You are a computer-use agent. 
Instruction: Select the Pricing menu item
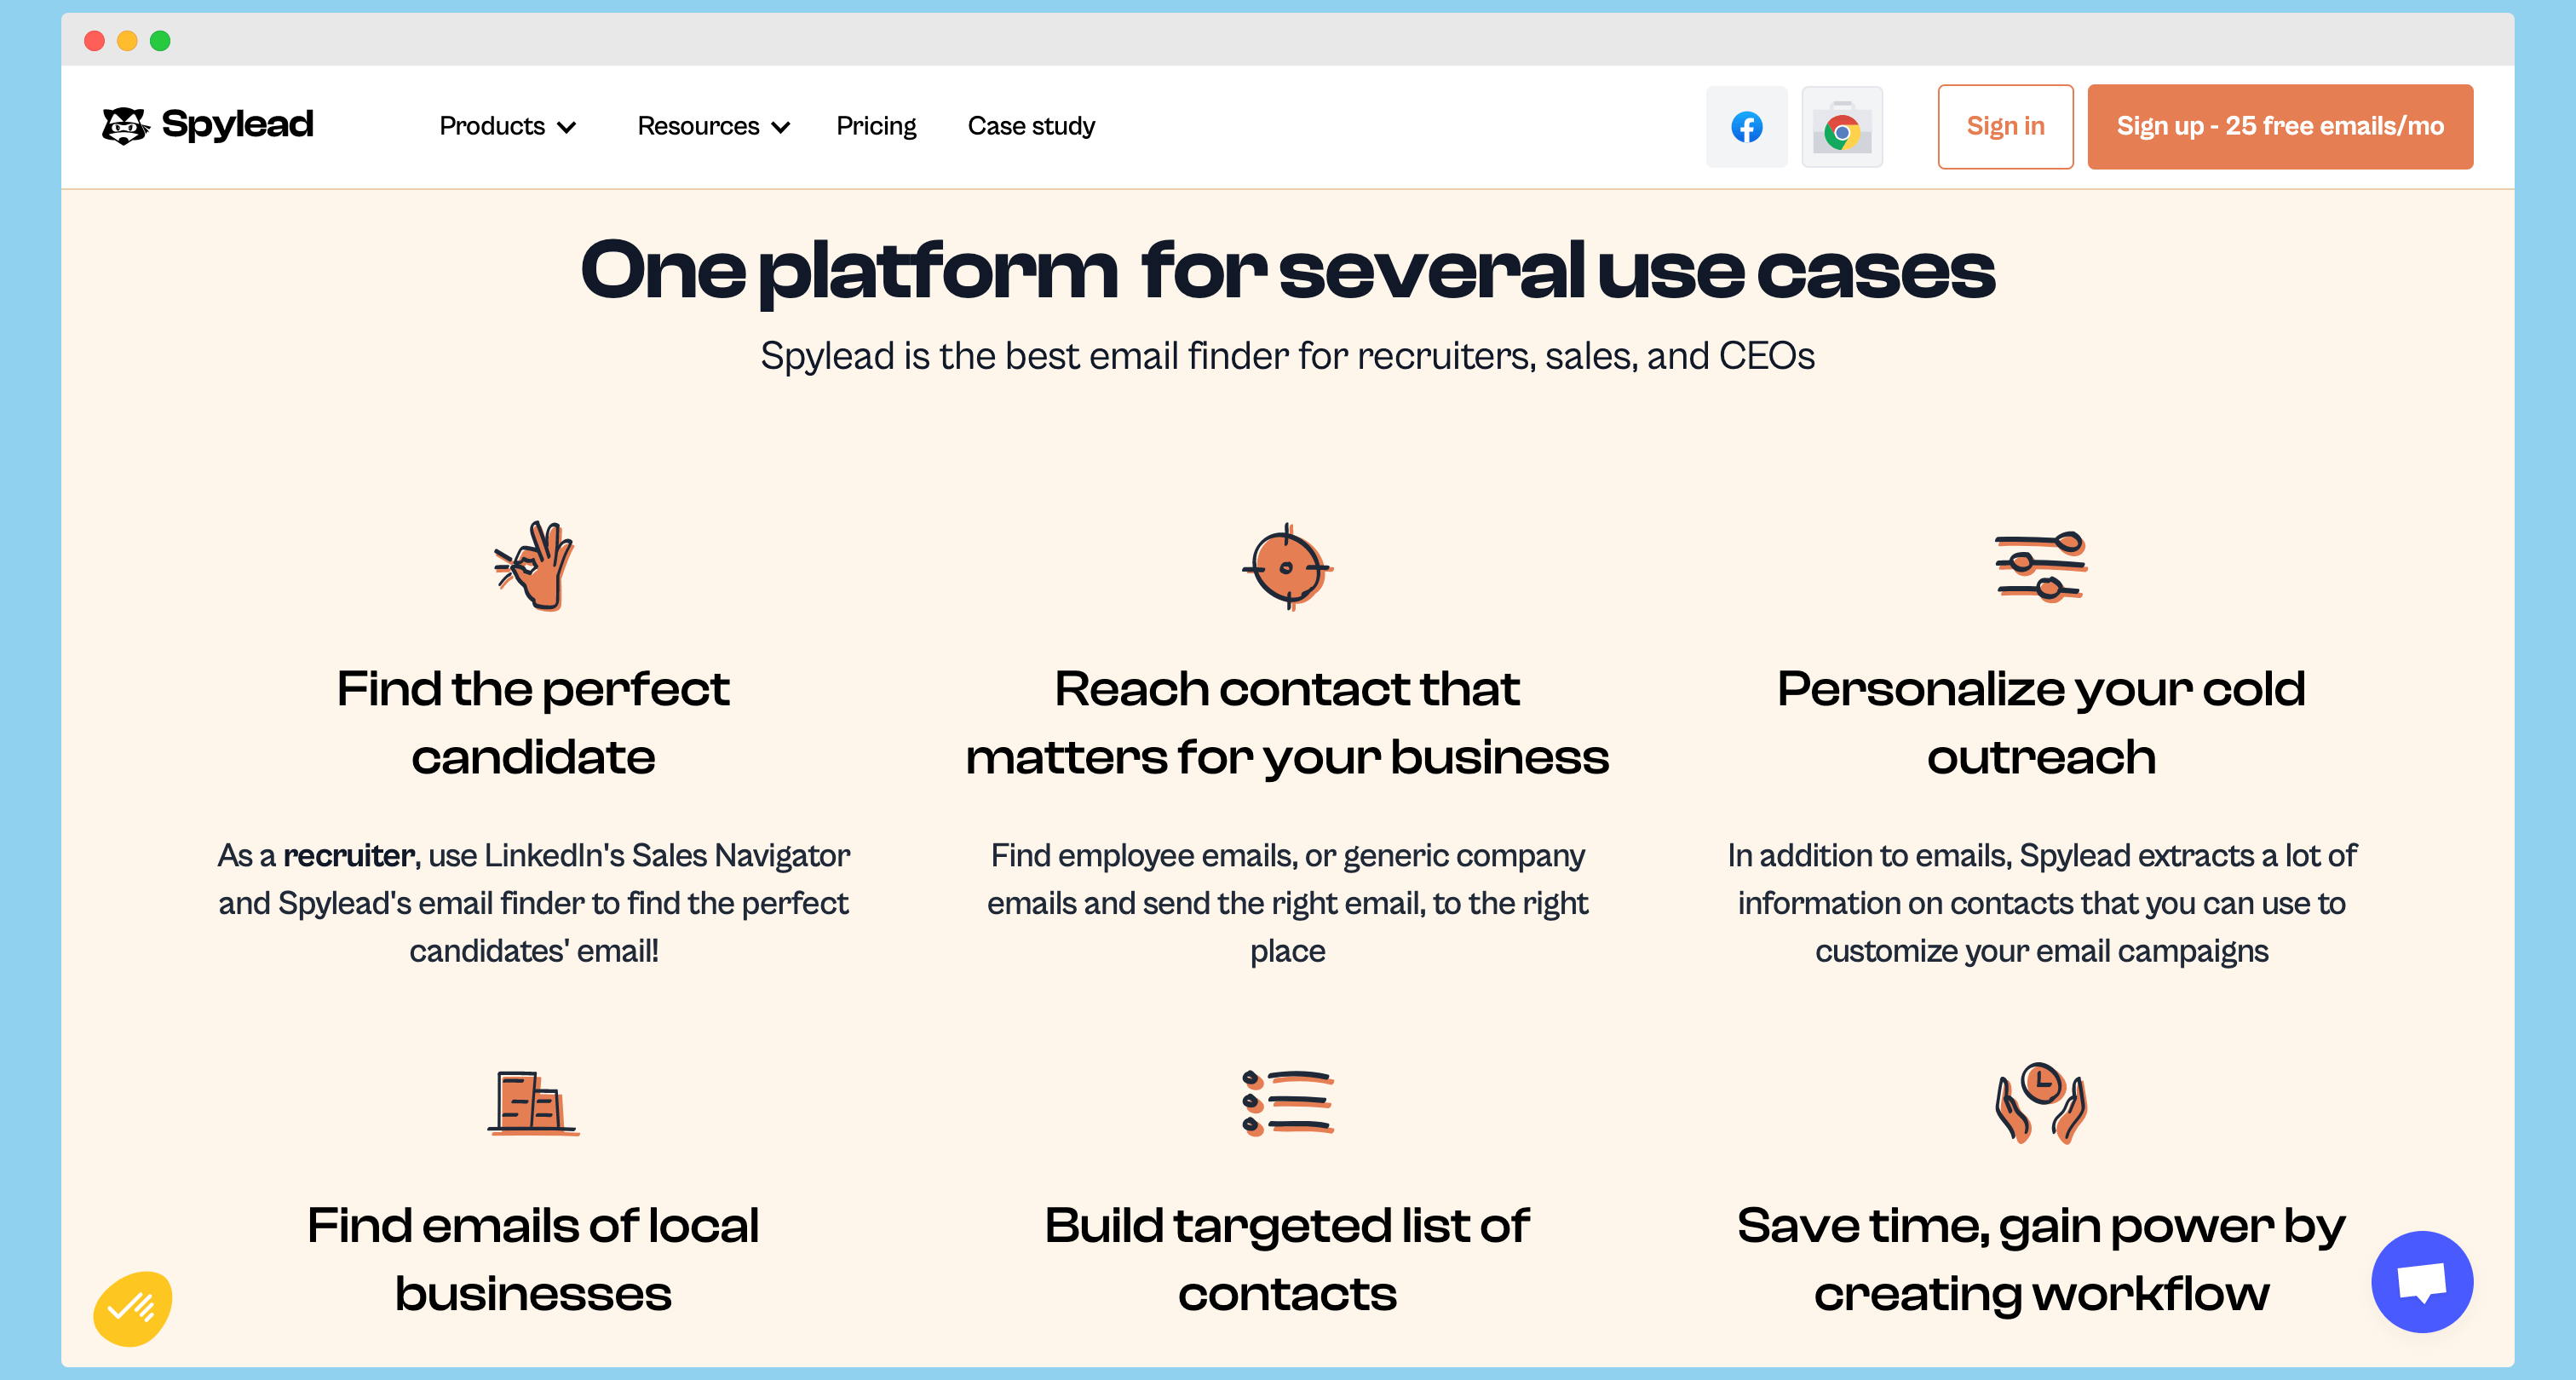874,126
